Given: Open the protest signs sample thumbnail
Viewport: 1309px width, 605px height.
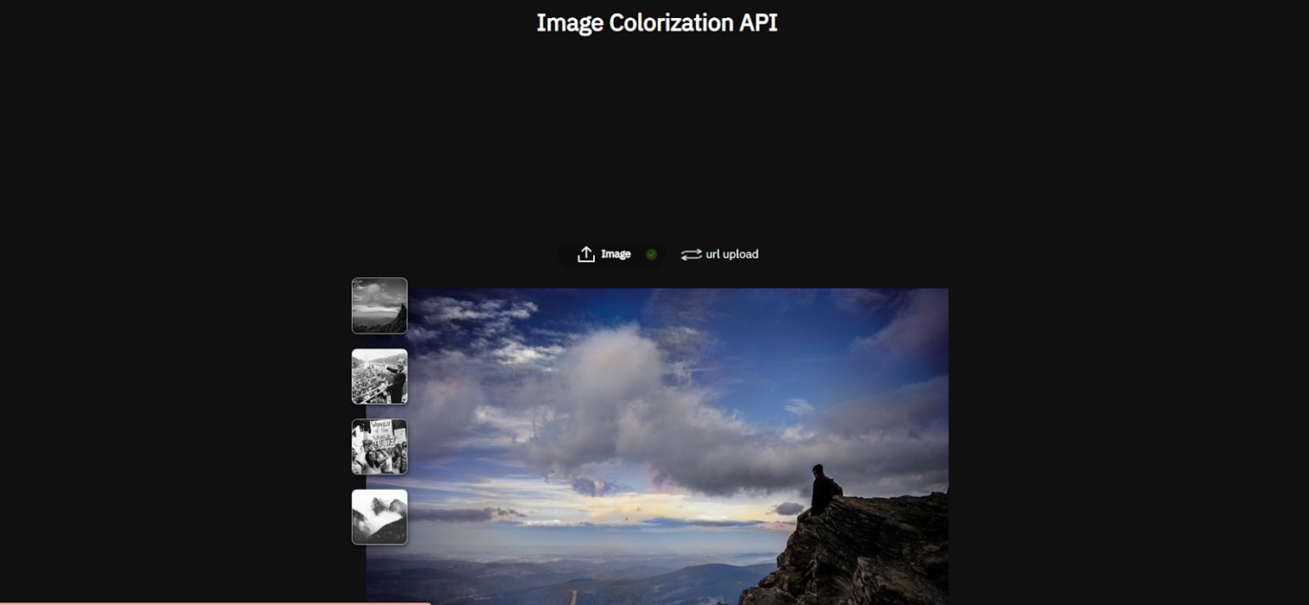Looking at the screenshot, I should tap(379, 446).
